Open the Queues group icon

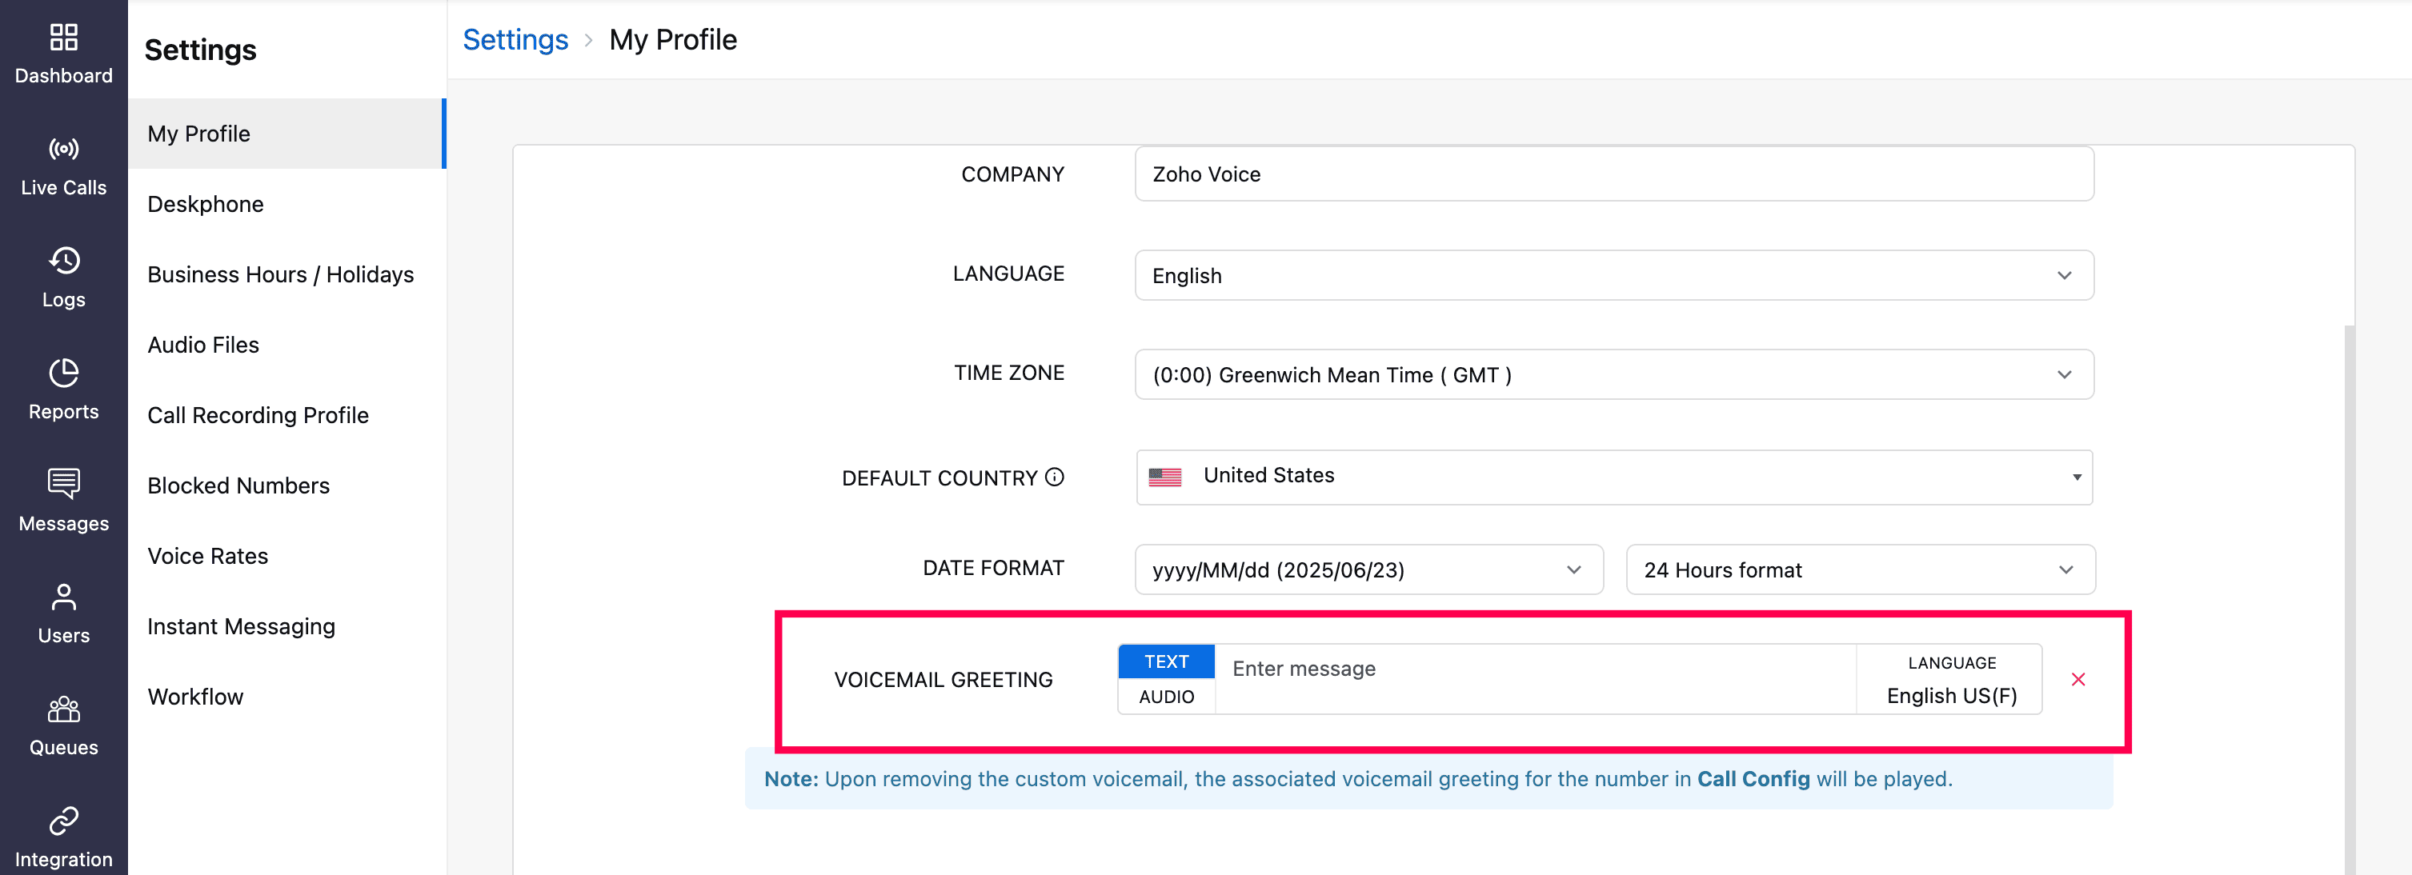coord(64,709)
